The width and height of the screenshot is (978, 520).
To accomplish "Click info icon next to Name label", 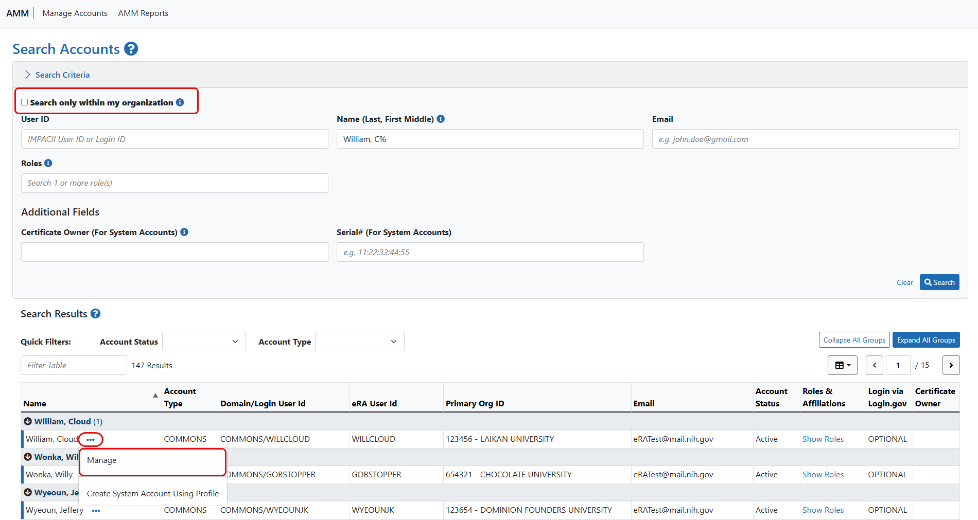I will pos(441,119).
